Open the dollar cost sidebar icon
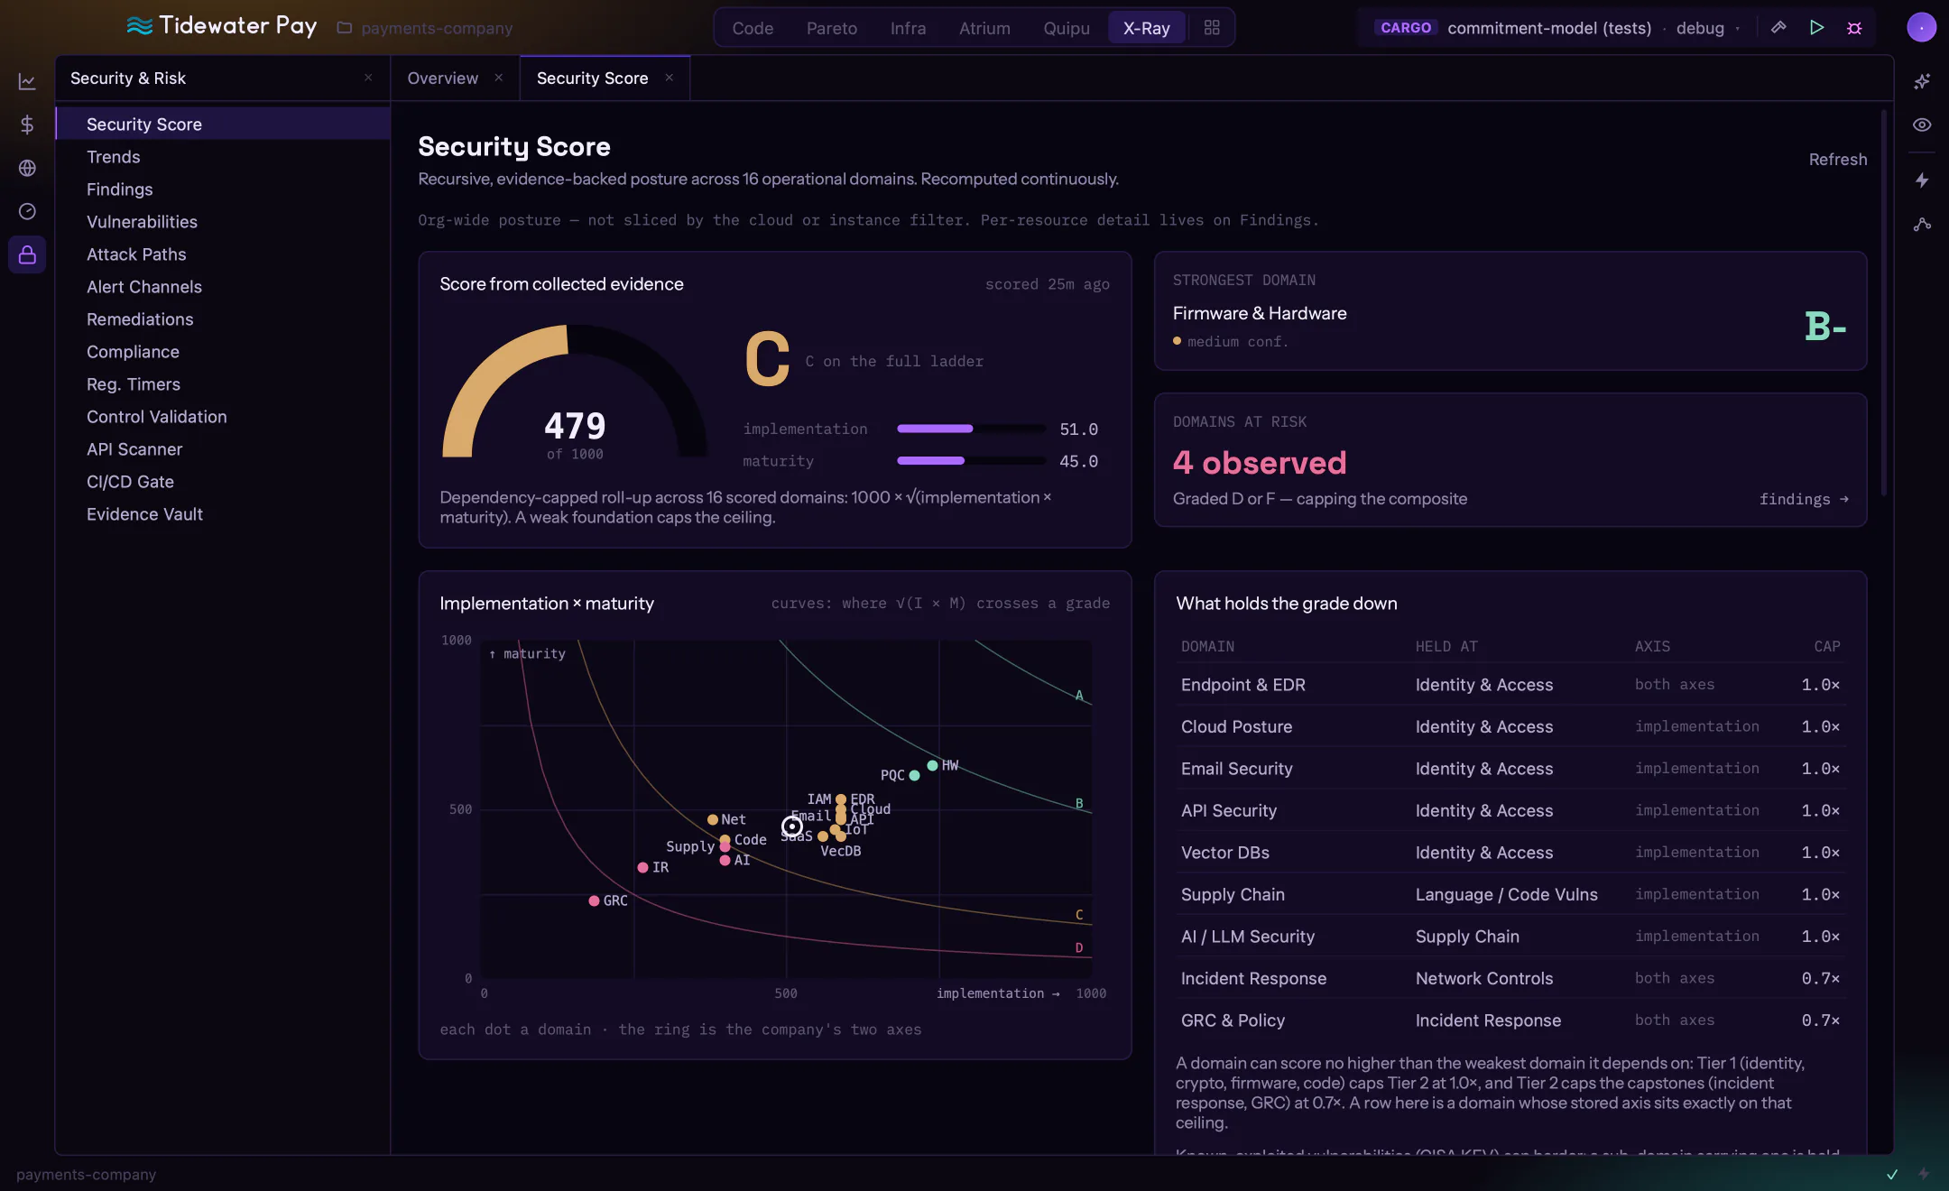 (x=27, y=125)
